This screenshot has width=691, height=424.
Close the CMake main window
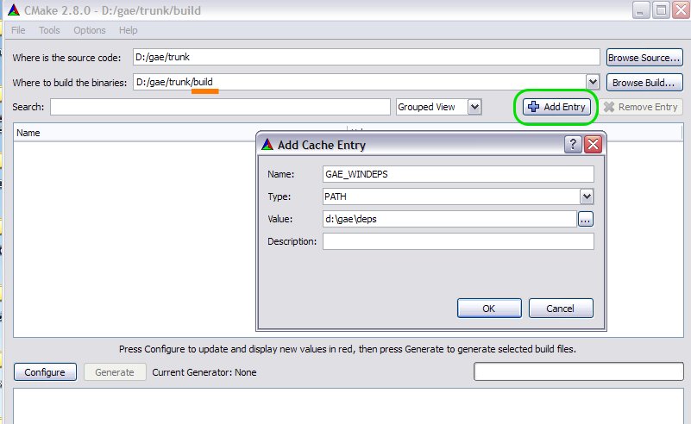[681, 10]
